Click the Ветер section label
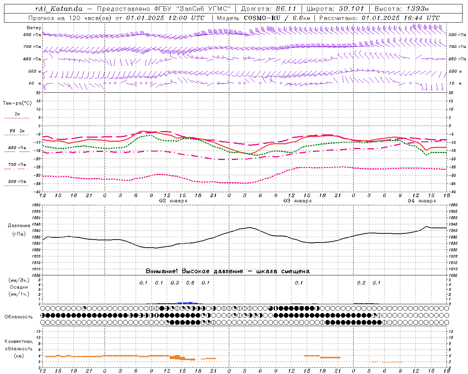 (x=34, y=28)
